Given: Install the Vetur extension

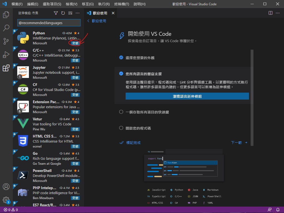Looking at the screenshot, I should click(x=75, y=129).
